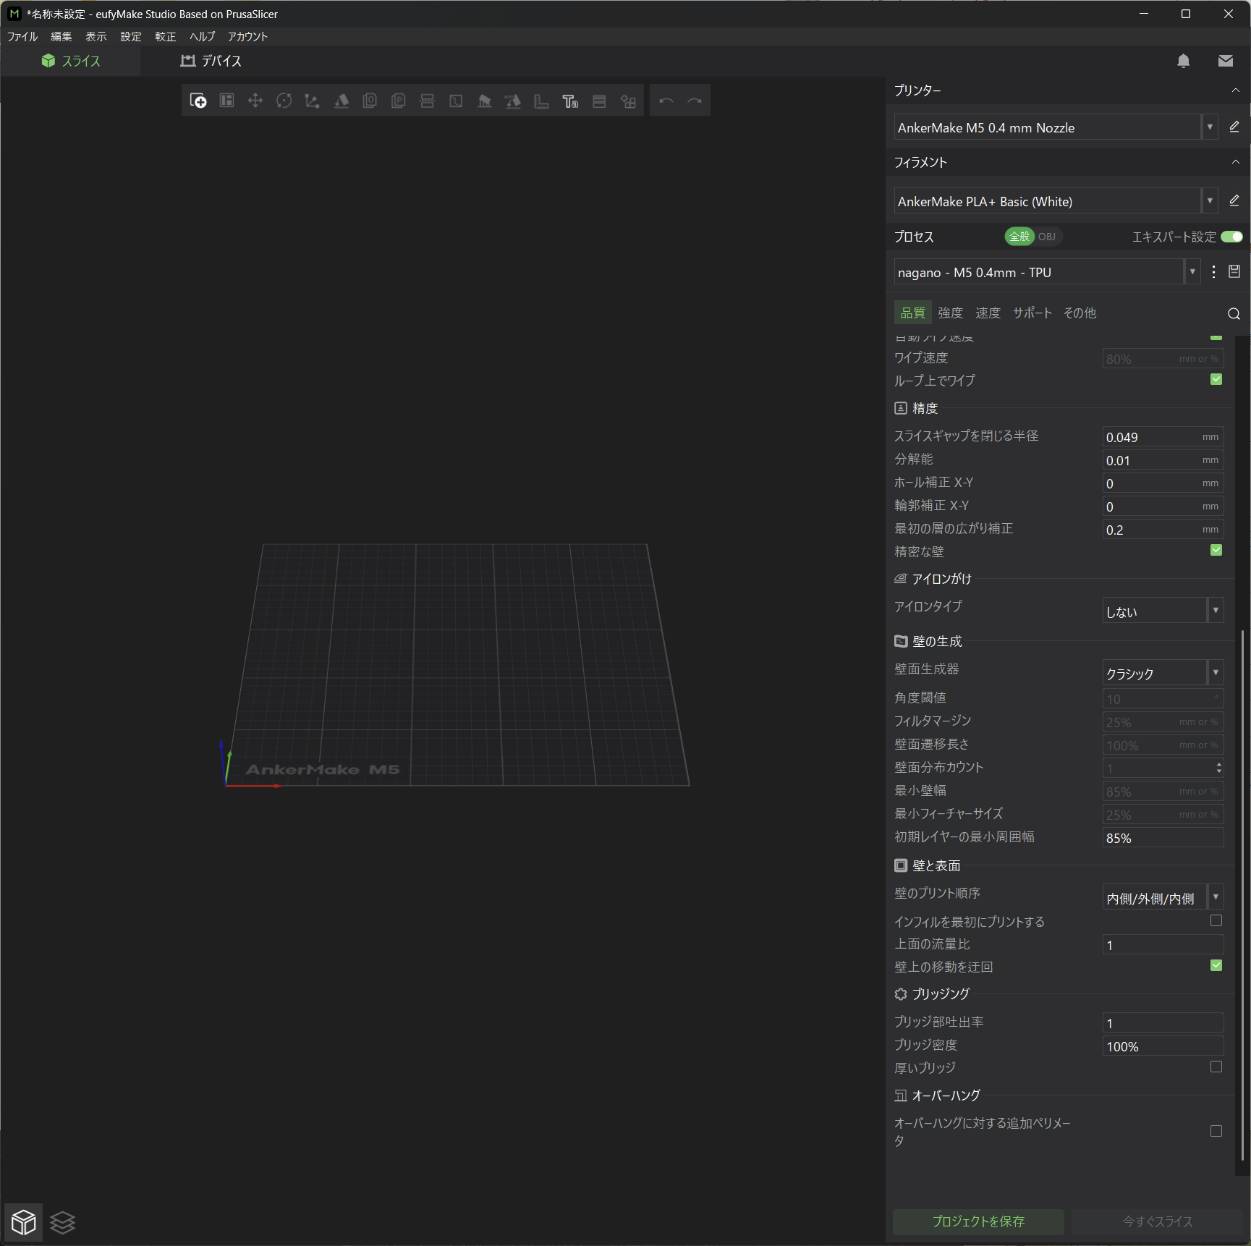Open the ファイル menu
The width and height of the screenshot is (1251, 1246).
pos(22,36)
